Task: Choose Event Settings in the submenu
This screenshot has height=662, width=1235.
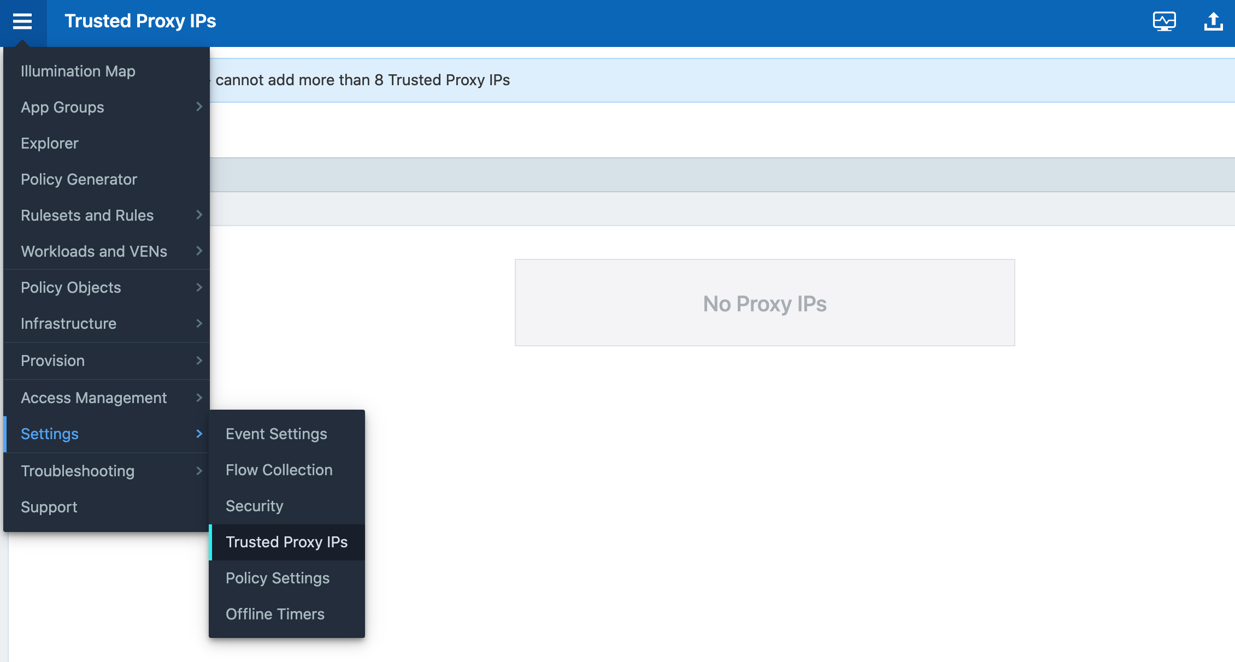Action: 287,434
